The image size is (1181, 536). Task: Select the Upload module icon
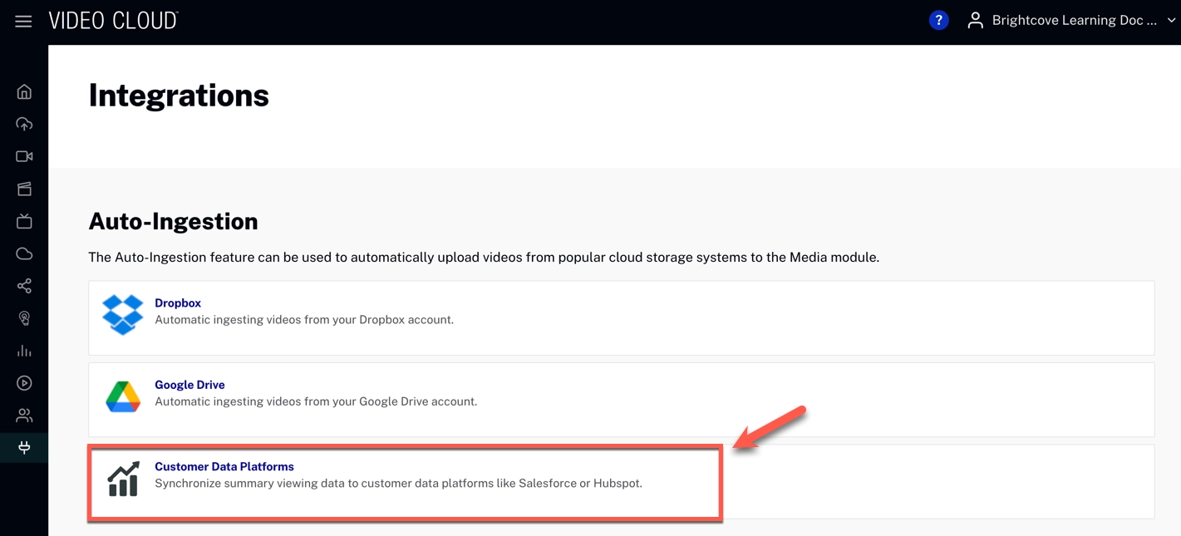[23, 124]
